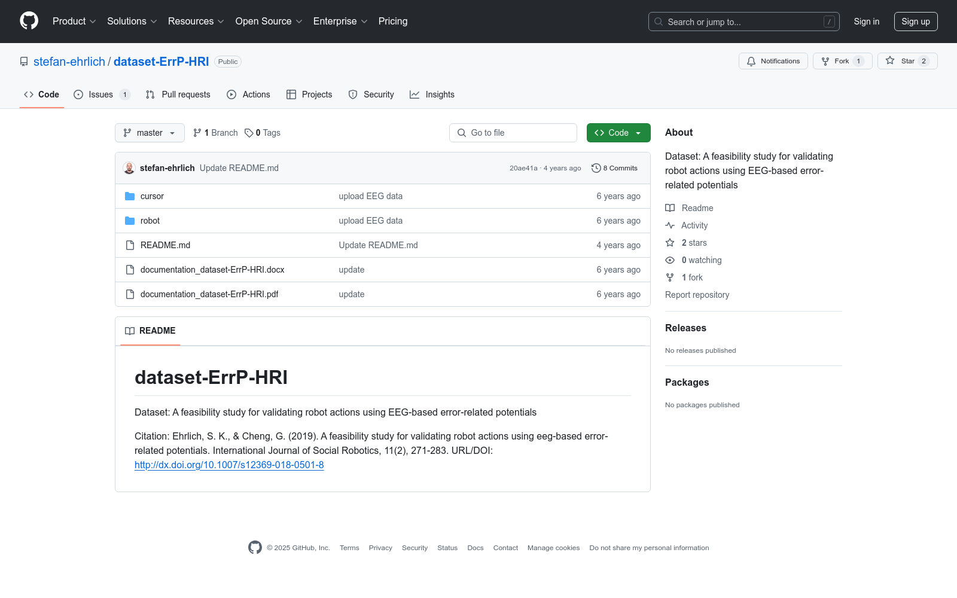This screenshot has height=598, width=957.
Task: View the Insights tab
Action: pyautogui.click(x=432, y=94)
